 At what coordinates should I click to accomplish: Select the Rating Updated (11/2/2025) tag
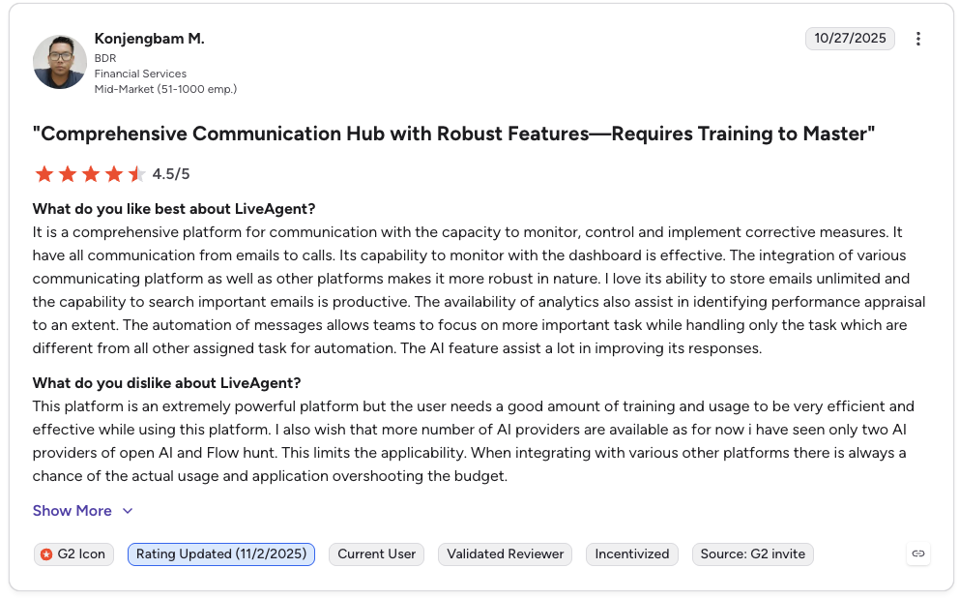click(221, 553)
